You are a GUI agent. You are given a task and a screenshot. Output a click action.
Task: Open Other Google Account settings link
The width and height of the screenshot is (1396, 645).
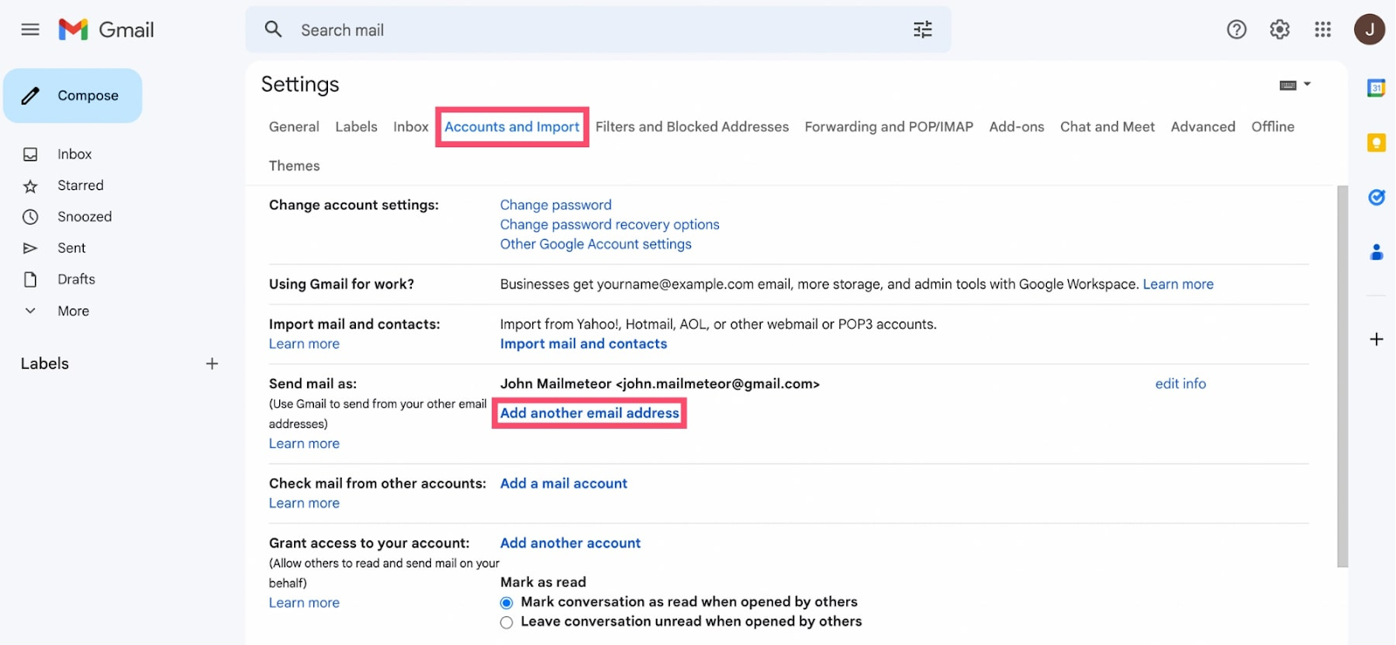pyautogui.click(x=596, y=244)
